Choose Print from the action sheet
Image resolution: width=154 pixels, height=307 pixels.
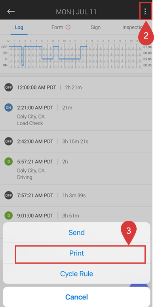(77, 253)
